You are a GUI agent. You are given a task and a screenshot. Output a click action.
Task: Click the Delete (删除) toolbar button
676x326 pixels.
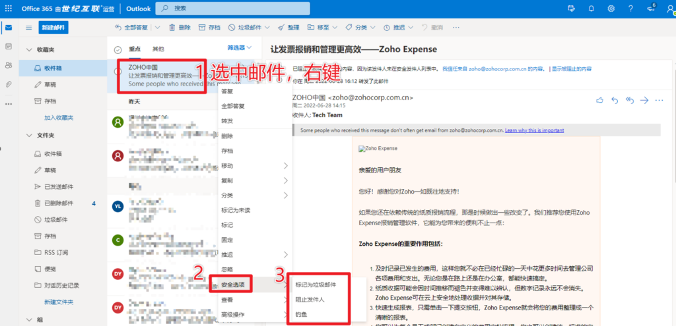pyautogui.click(x=180, y=28)
